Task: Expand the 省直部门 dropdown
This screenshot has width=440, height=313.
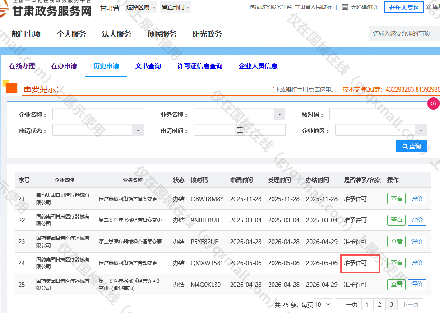Action: (x=176, y=7)
